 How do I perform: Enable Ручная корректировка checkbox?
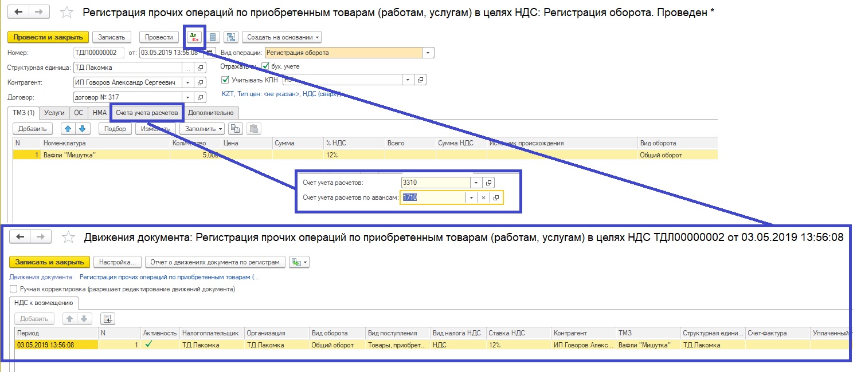coord(13,290)
